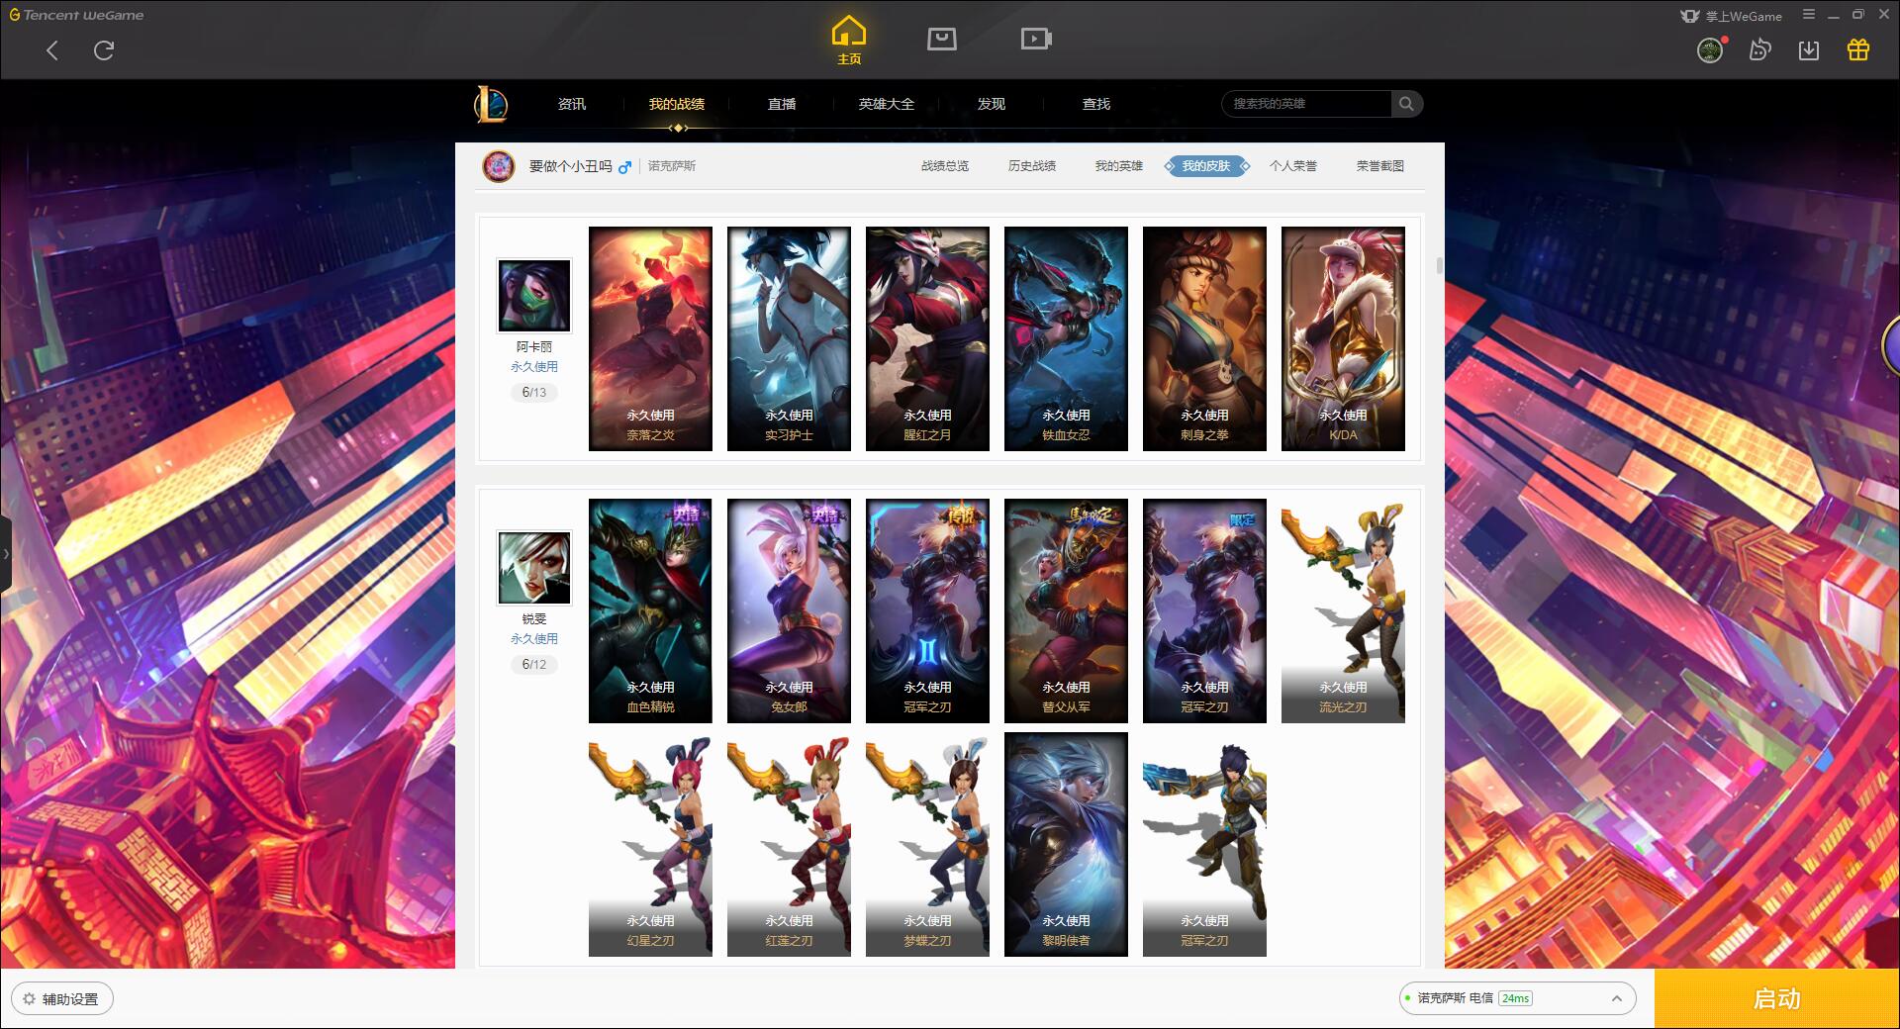Viewport: 1900px width, 1029px height.
Task: Open the 兔女郎 Riven skin card
Action: [x=789, y=610]
